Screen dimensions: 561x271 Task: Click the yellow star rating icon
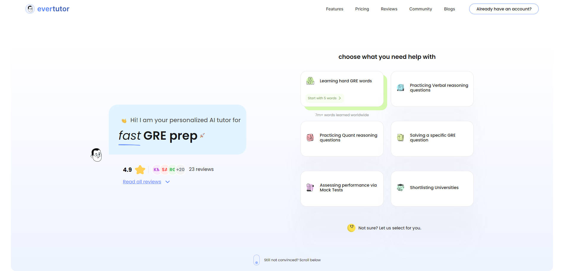[140, 170]
